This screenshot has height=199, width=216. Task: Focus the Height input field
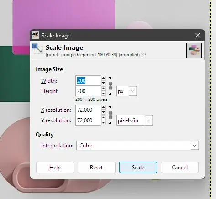click(88, 91)
